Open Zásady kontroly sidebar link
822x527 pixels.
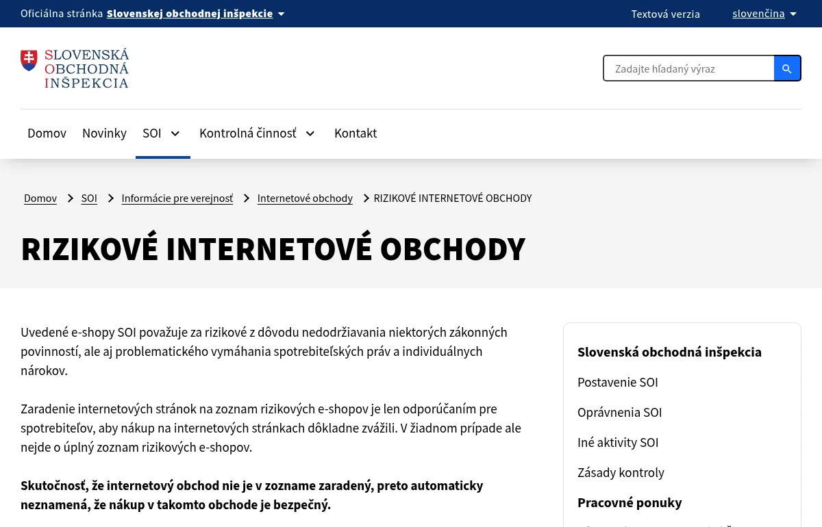(x=621, y=473)
